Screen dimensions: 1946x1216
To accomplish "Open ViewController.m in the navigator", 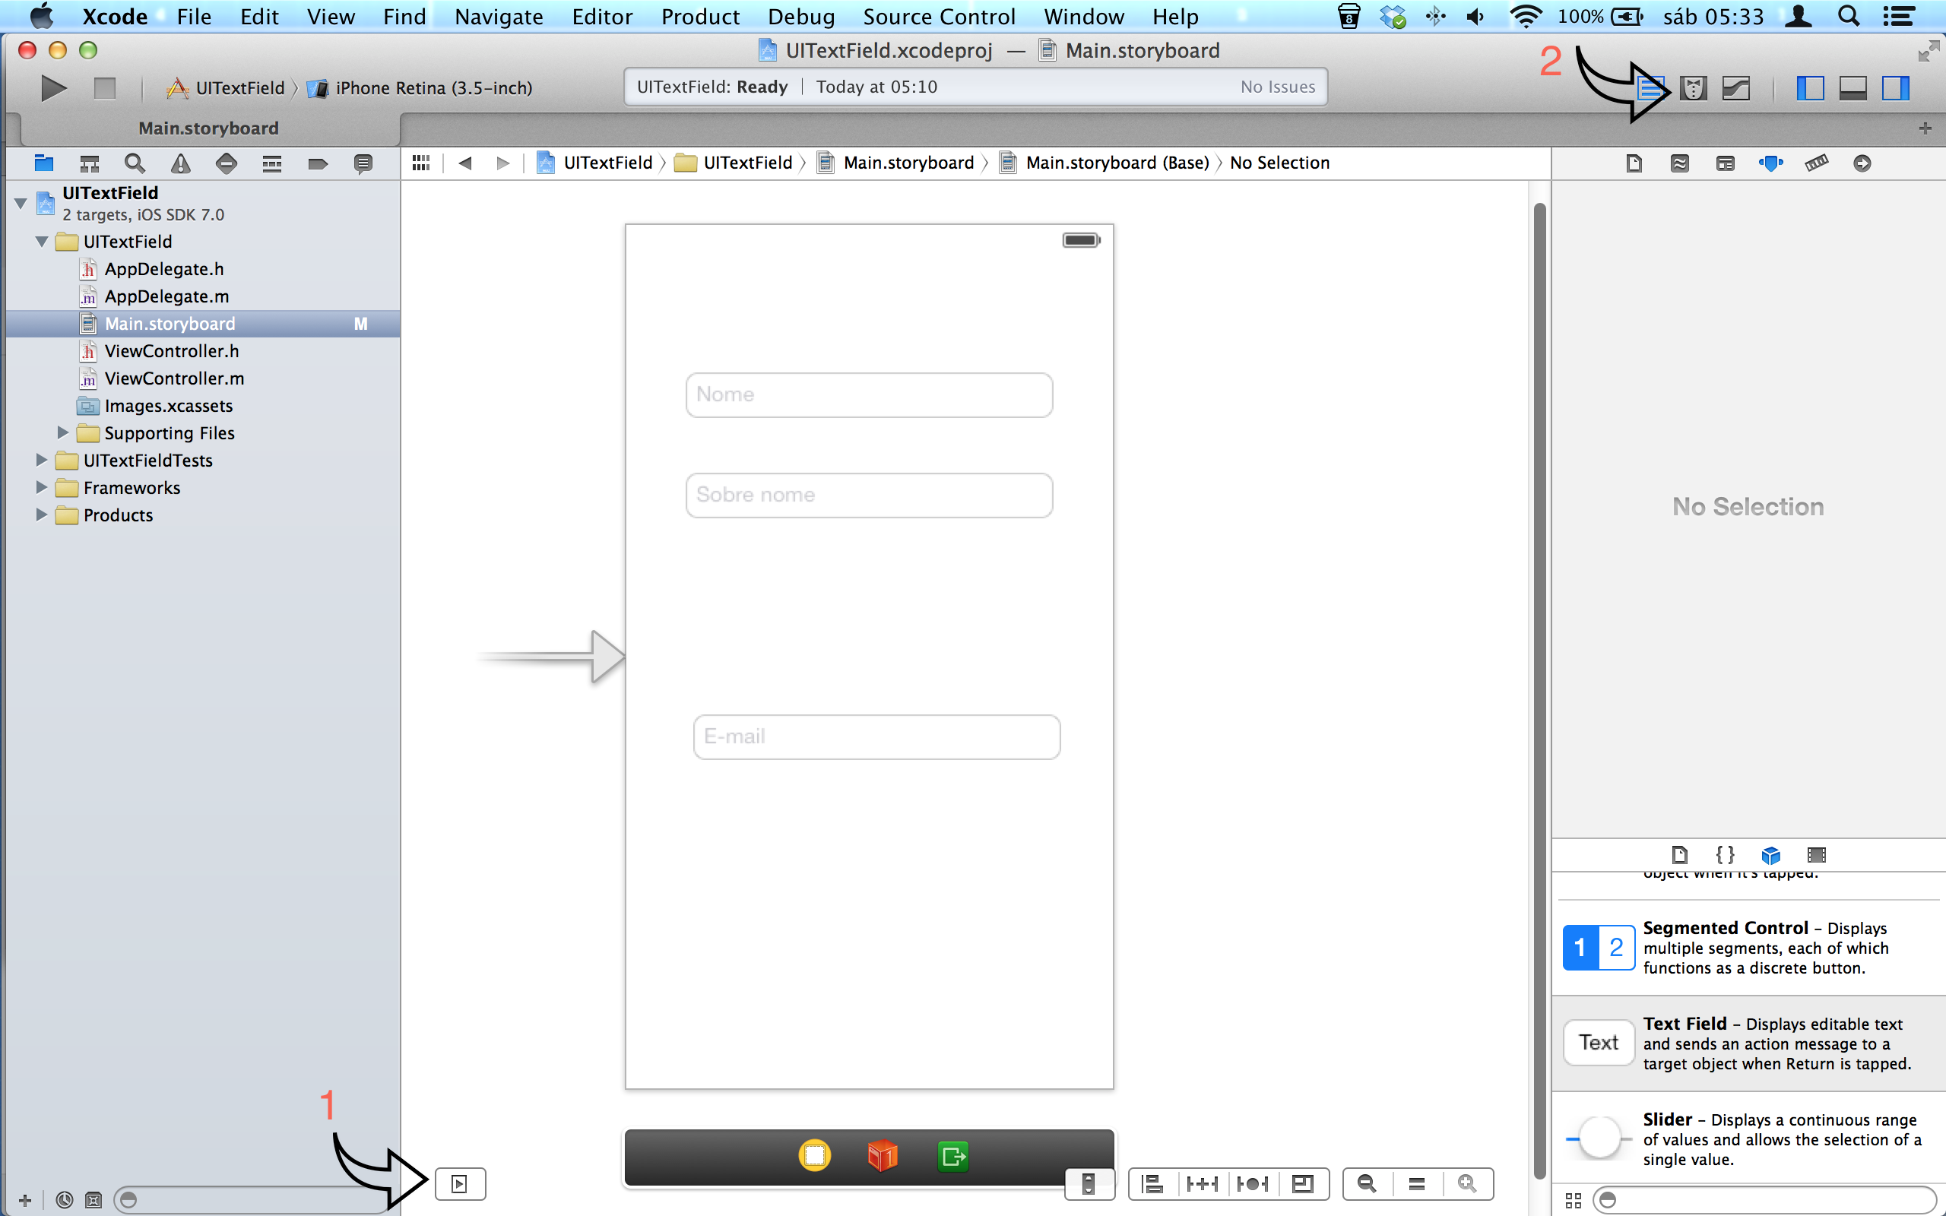I will (x=175, y=378).
